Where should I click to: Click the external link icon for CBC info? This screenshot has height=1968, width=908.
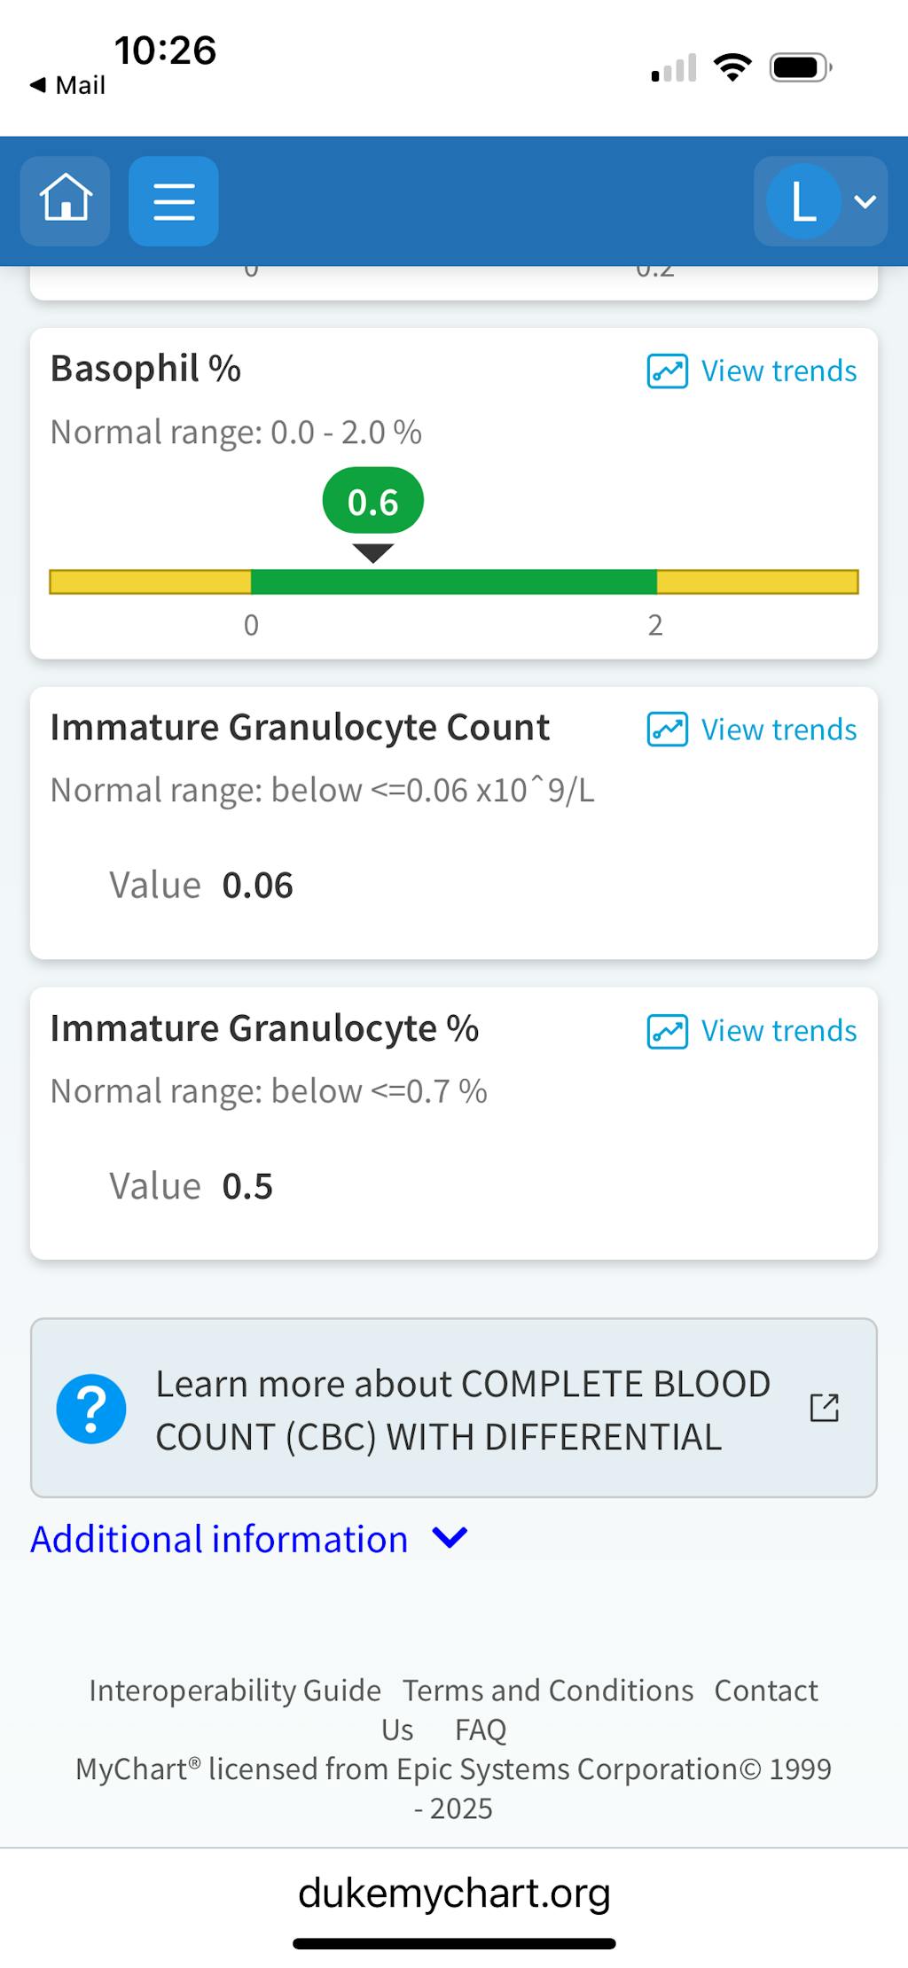(824, 1407)
